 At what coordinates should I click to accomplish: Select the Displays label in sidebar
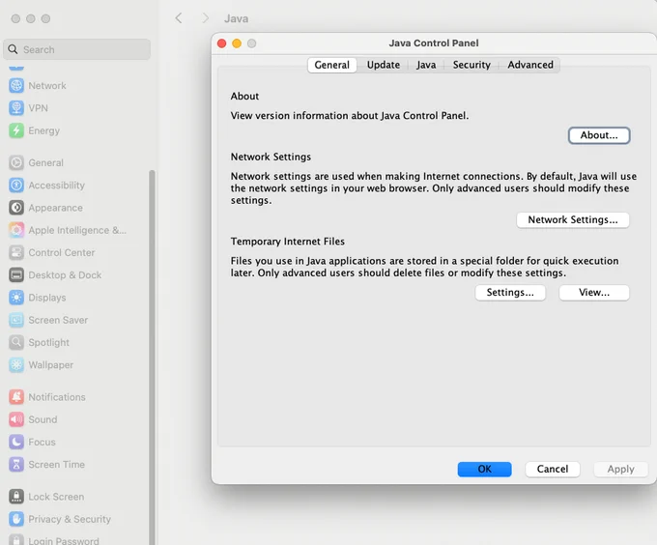point(47,298)
